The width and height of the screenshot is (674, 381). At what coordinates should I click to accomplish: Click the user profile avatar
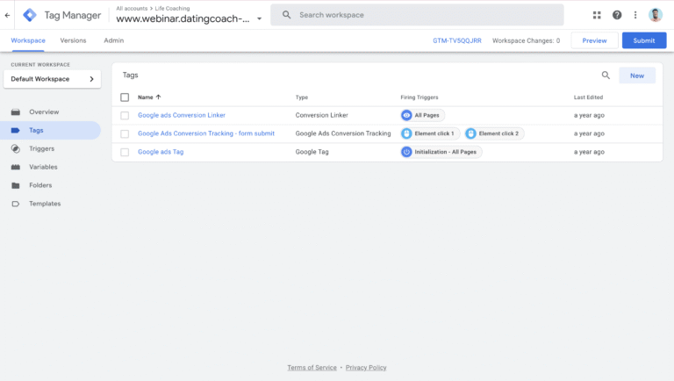[x=656, y=15]
